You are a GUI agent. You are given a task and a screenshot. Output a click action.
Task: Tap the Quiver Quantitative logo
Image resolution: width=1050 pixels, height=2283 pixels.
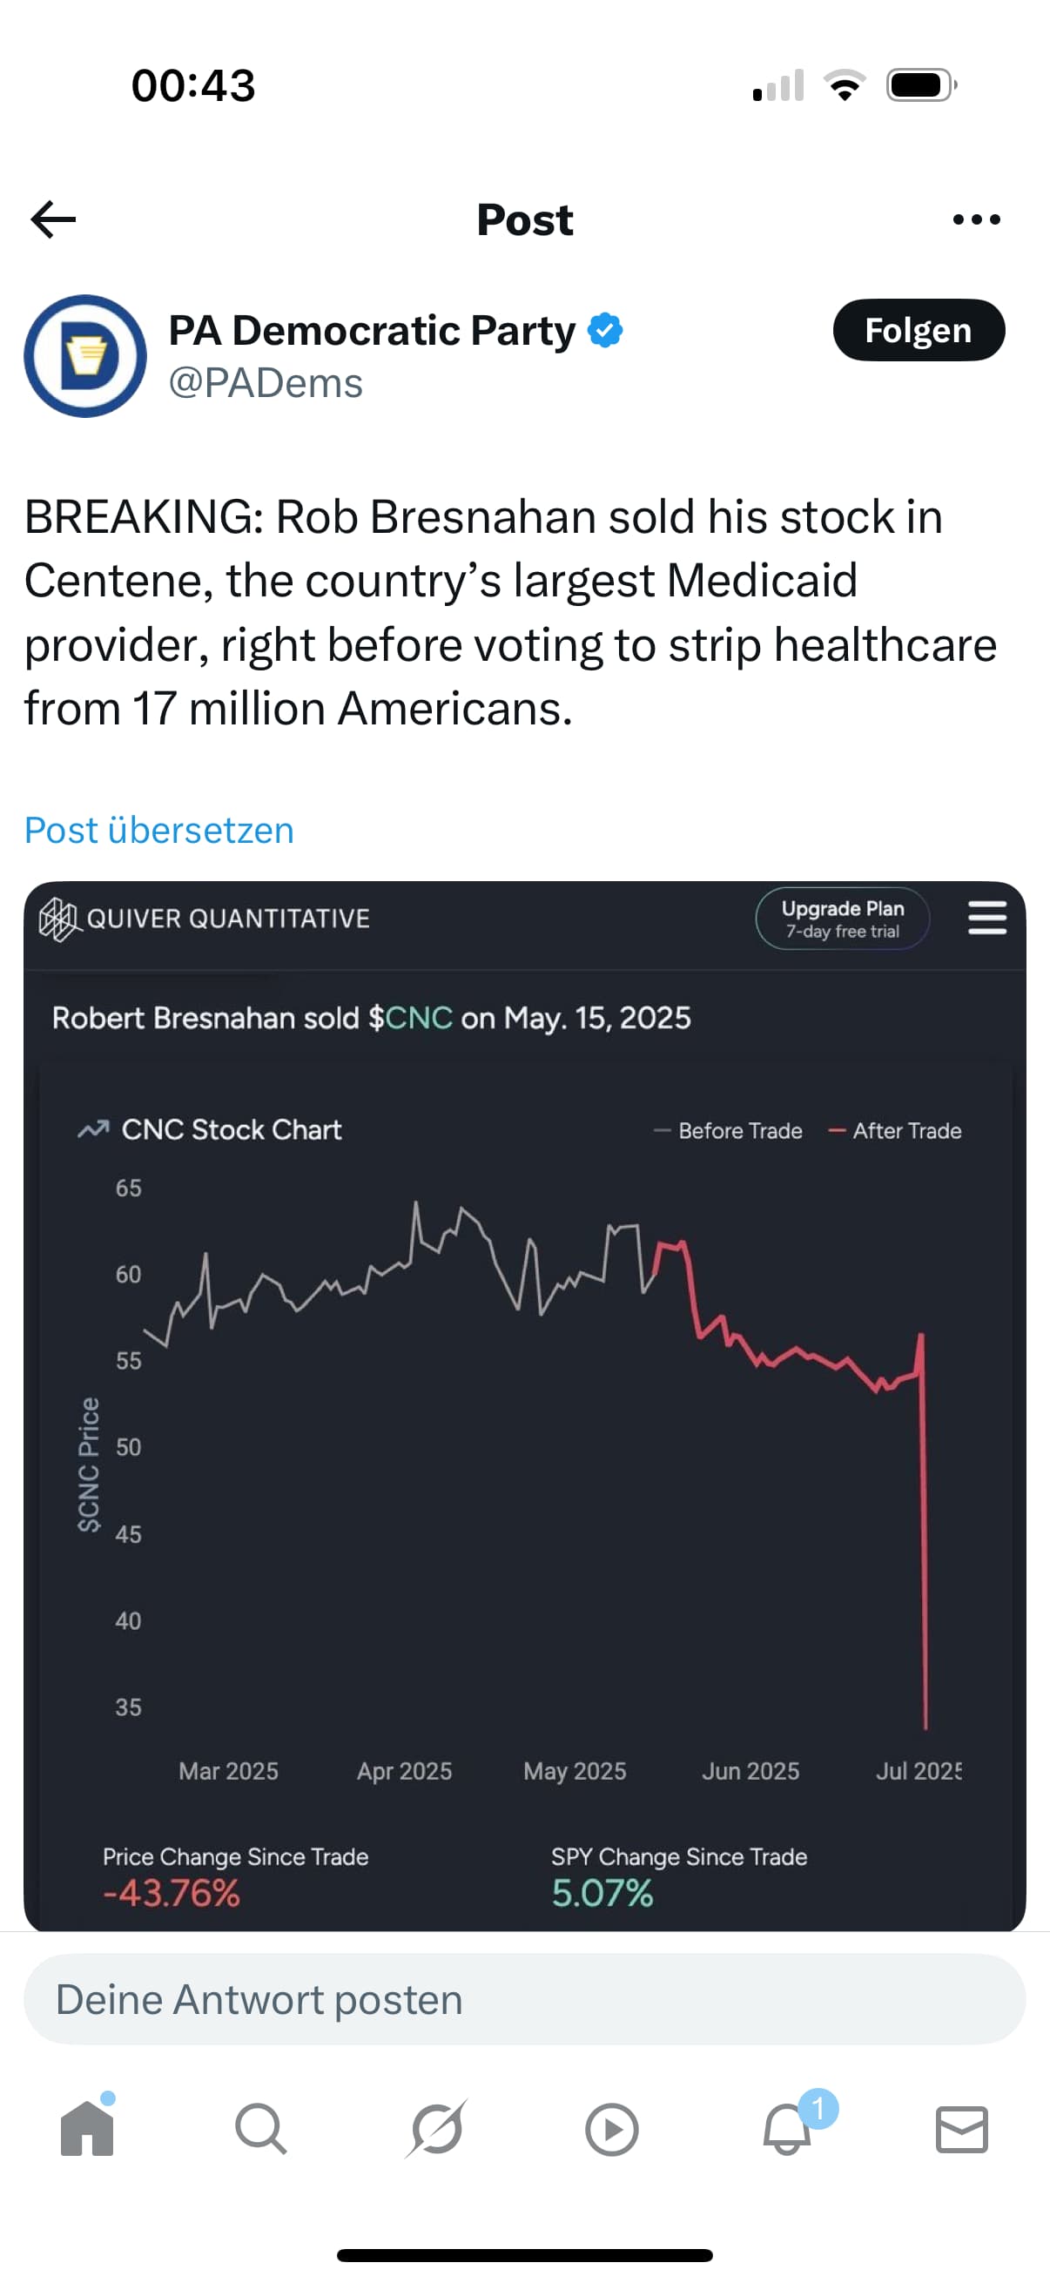click(205, 919)
